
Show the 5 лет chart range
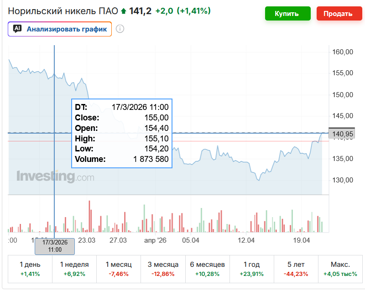point(296,269)
